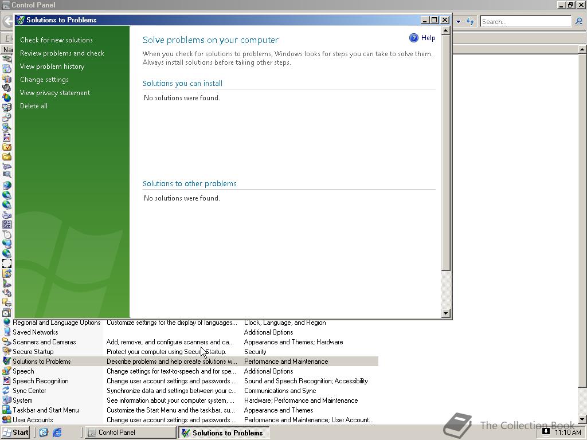
Task: Click the Regional and Language Options globe icon
Action: [x=6, y=322]
